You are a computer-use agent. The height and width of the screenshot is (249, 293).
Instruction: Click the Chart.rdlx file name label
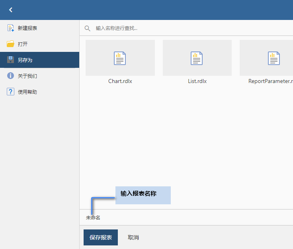point(120,81)
